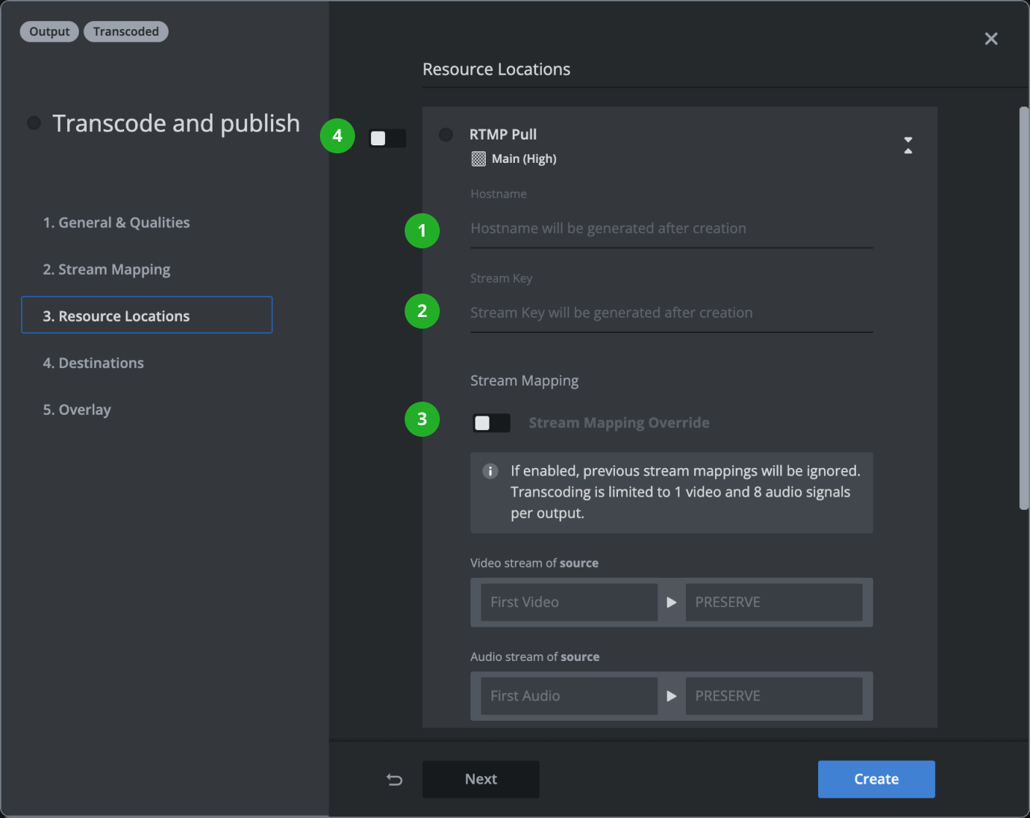Switch to the Destinations step
The height and width of the screenshot is (818, 1030).
94,363
